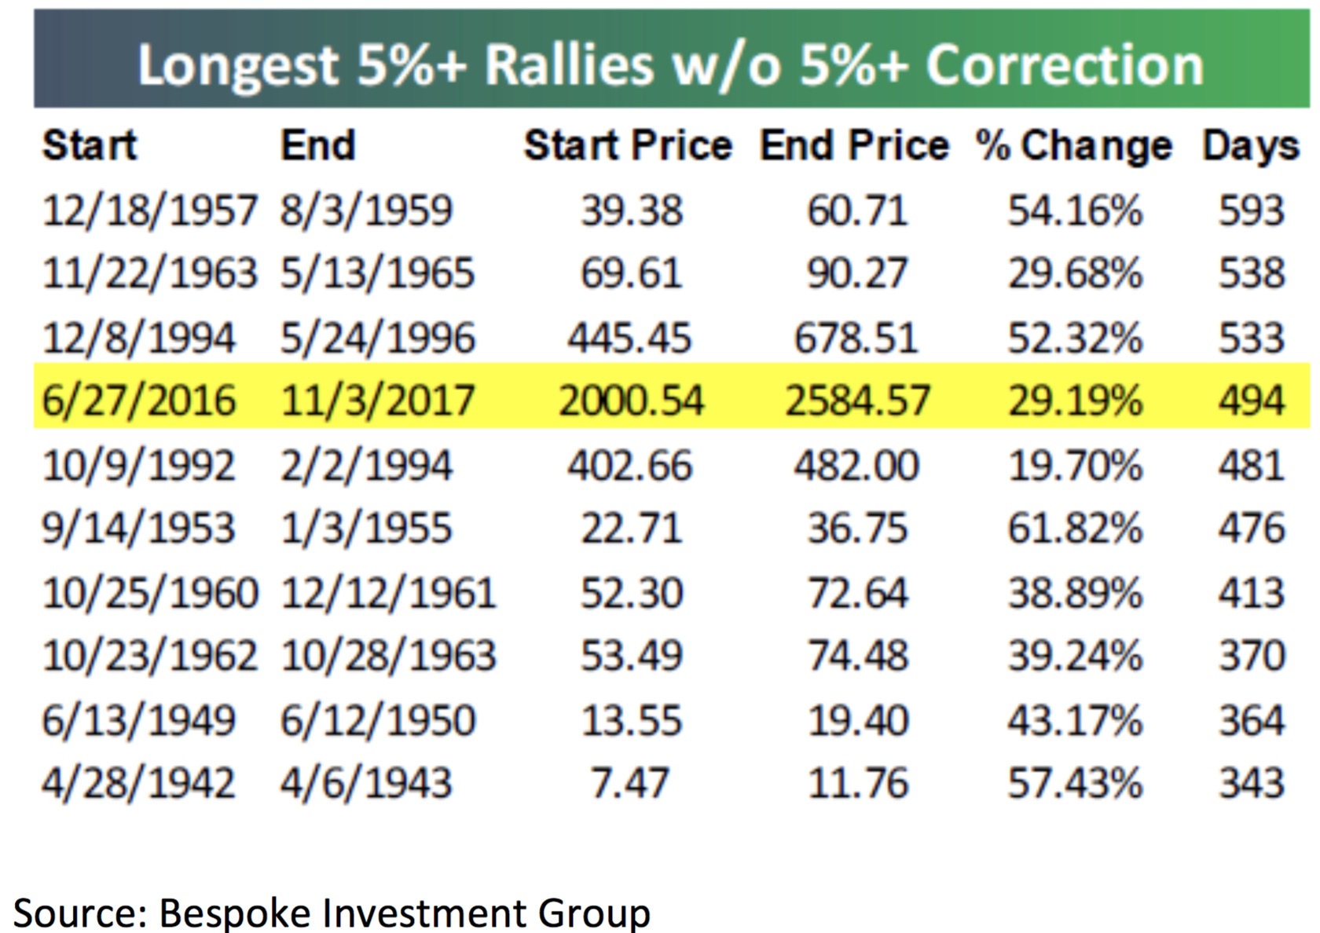Select the End column header
1320x933 pixels.
click(317, 145)
